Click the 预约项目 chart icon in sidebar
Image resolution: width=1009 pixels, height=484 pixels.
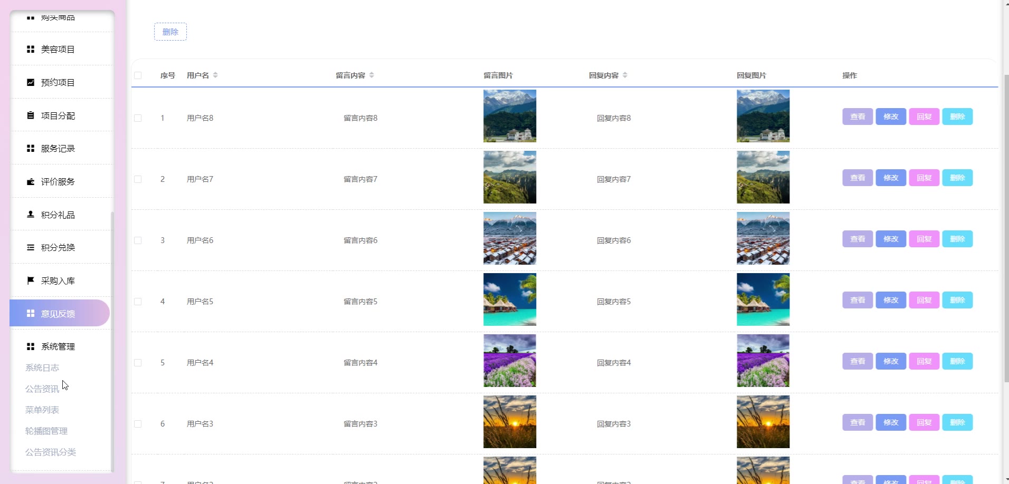(x=31, y=82)
